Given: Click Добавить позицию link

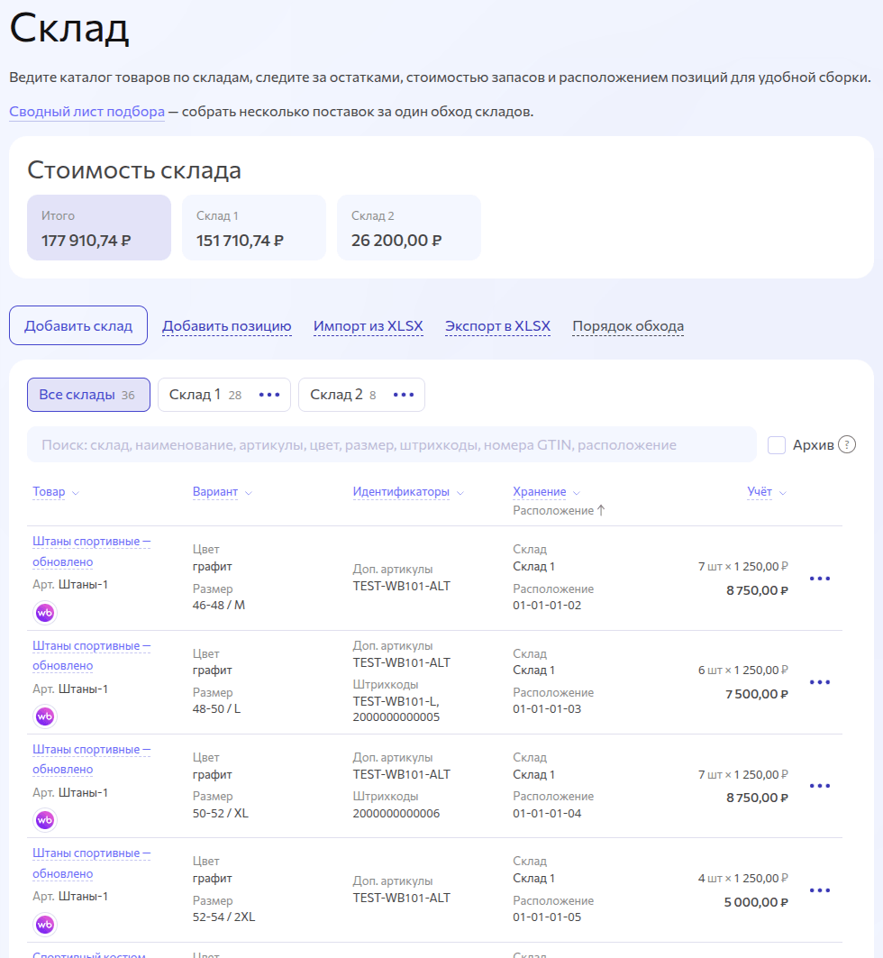Looking at the screenshot, I should 226,326.
